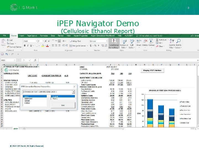The image size is (199, 149).
Task: Click Decrease Font Size icon
Action: 49,41
